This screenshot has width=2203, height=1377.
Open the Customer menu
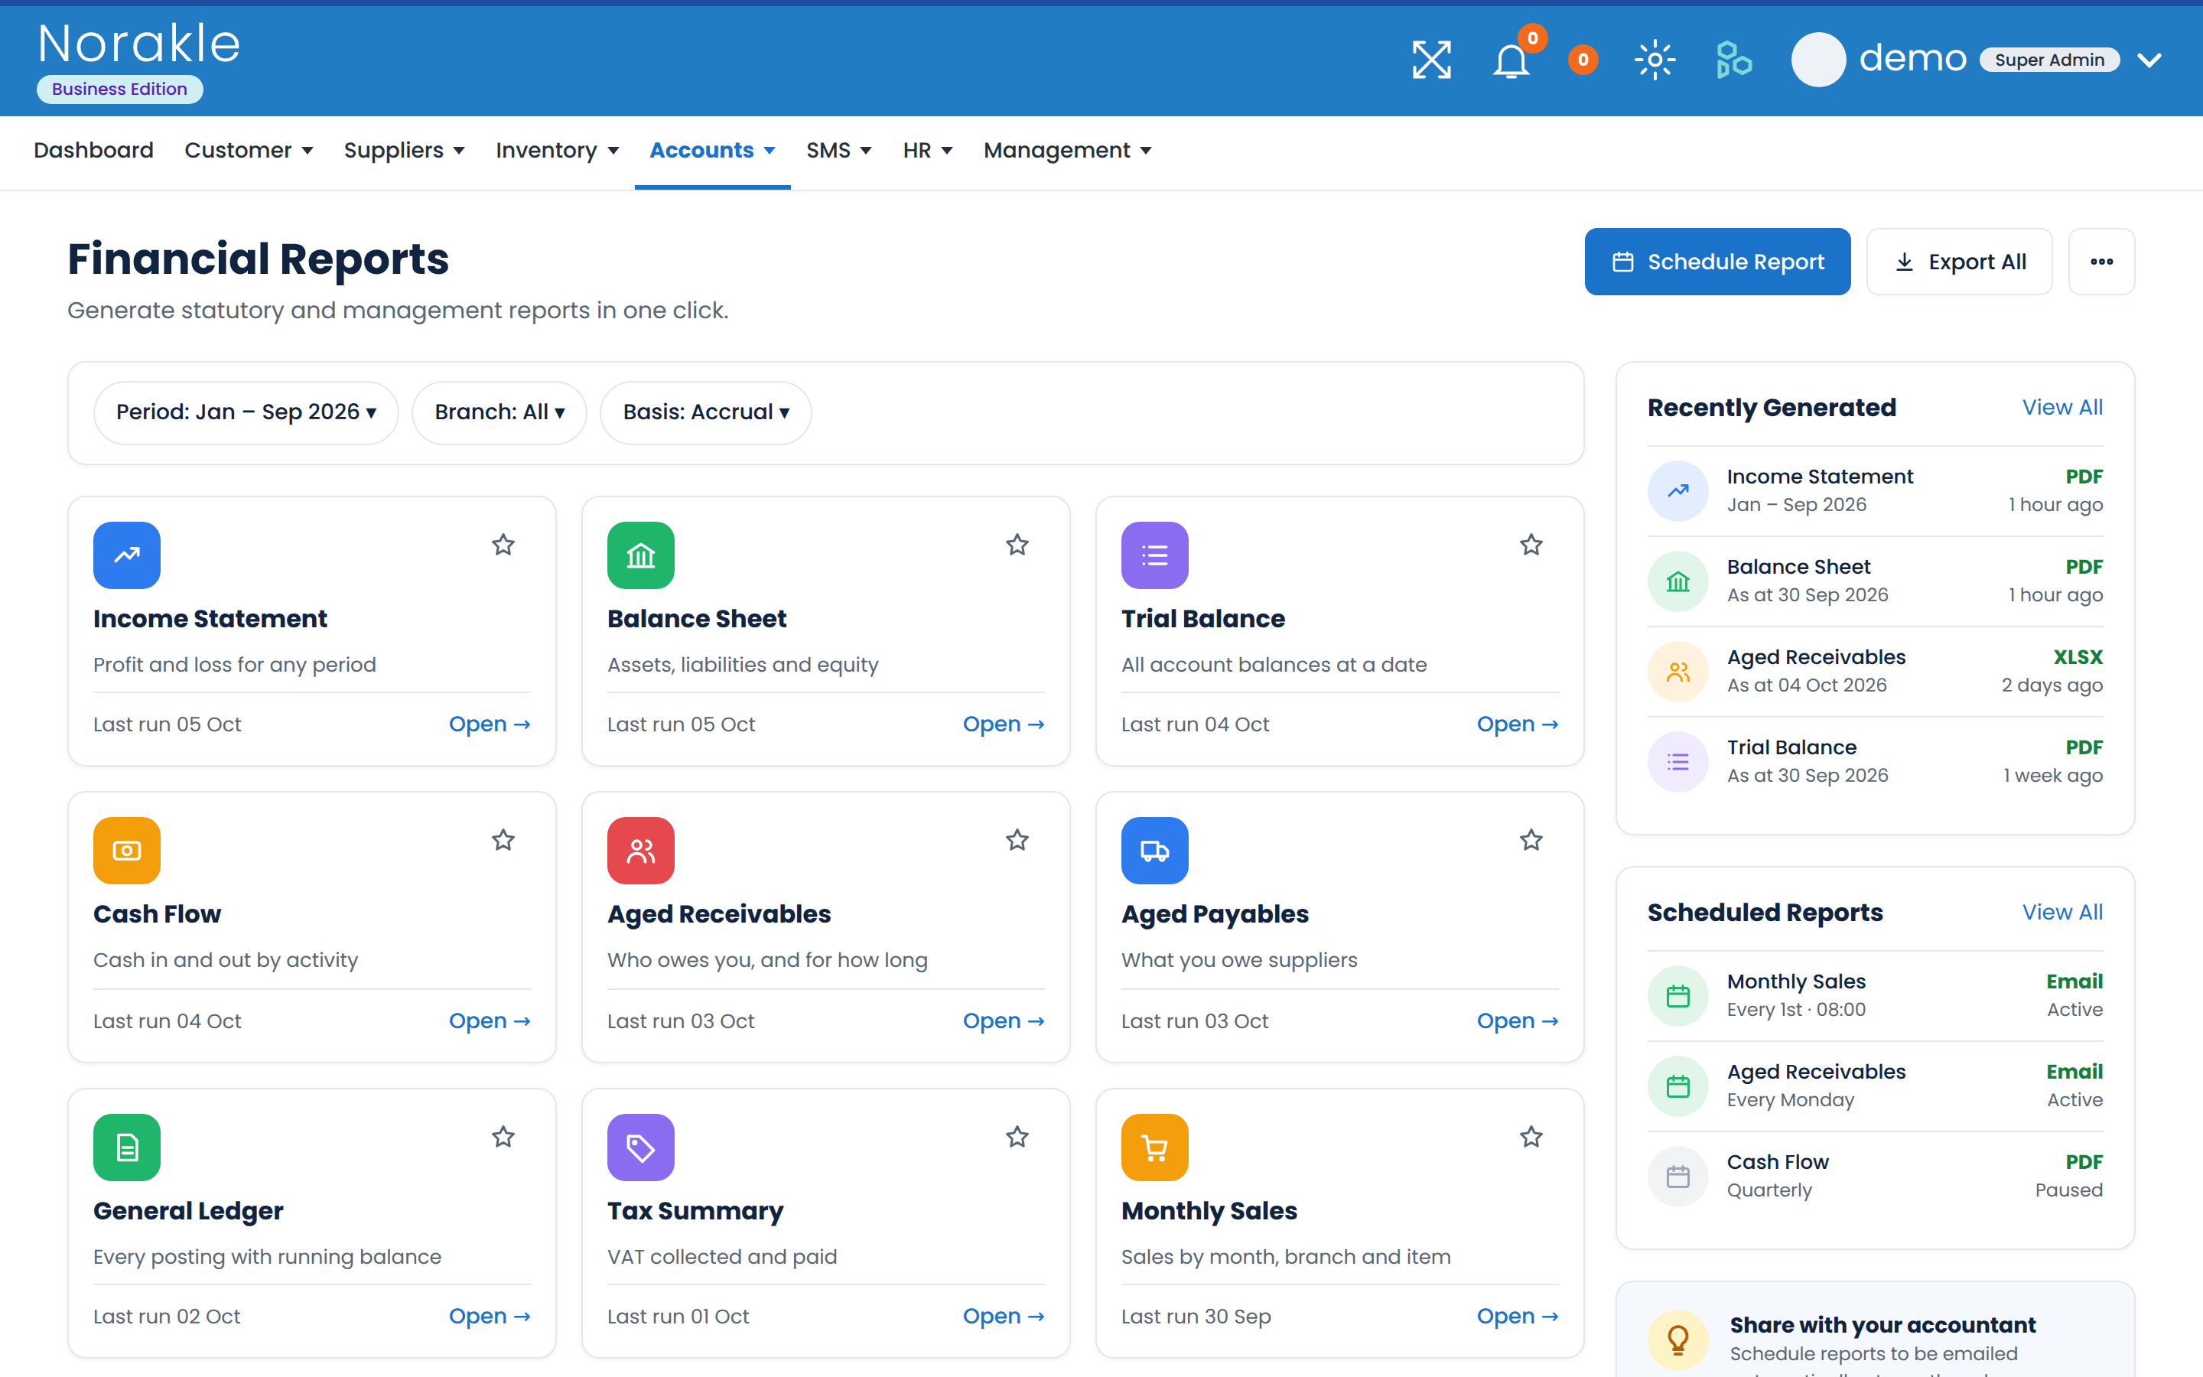click(249, 150)
